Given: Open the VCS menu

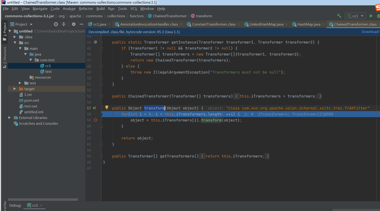Looking at the screenshot, I should click(x=134, y=8).
